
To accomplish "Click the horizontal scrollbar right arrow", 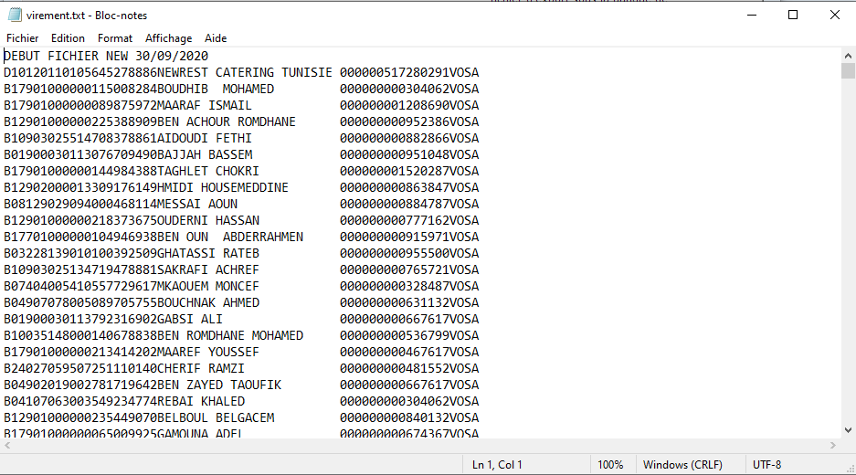I will click(x=832, y=447).
